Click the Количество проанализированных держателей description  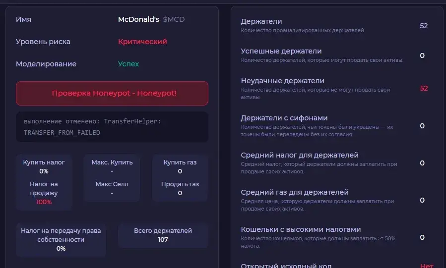click(x=303, y=30)
